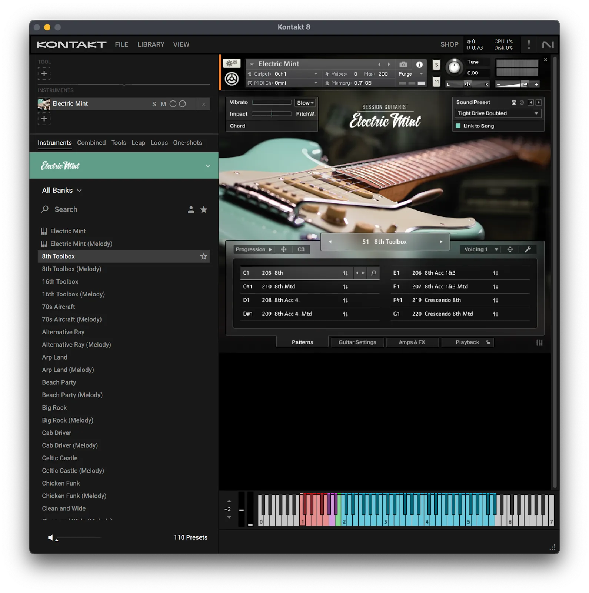The image size is (589, 593).
Task: Adjust Vibrato slider
Action: [272, 102]
